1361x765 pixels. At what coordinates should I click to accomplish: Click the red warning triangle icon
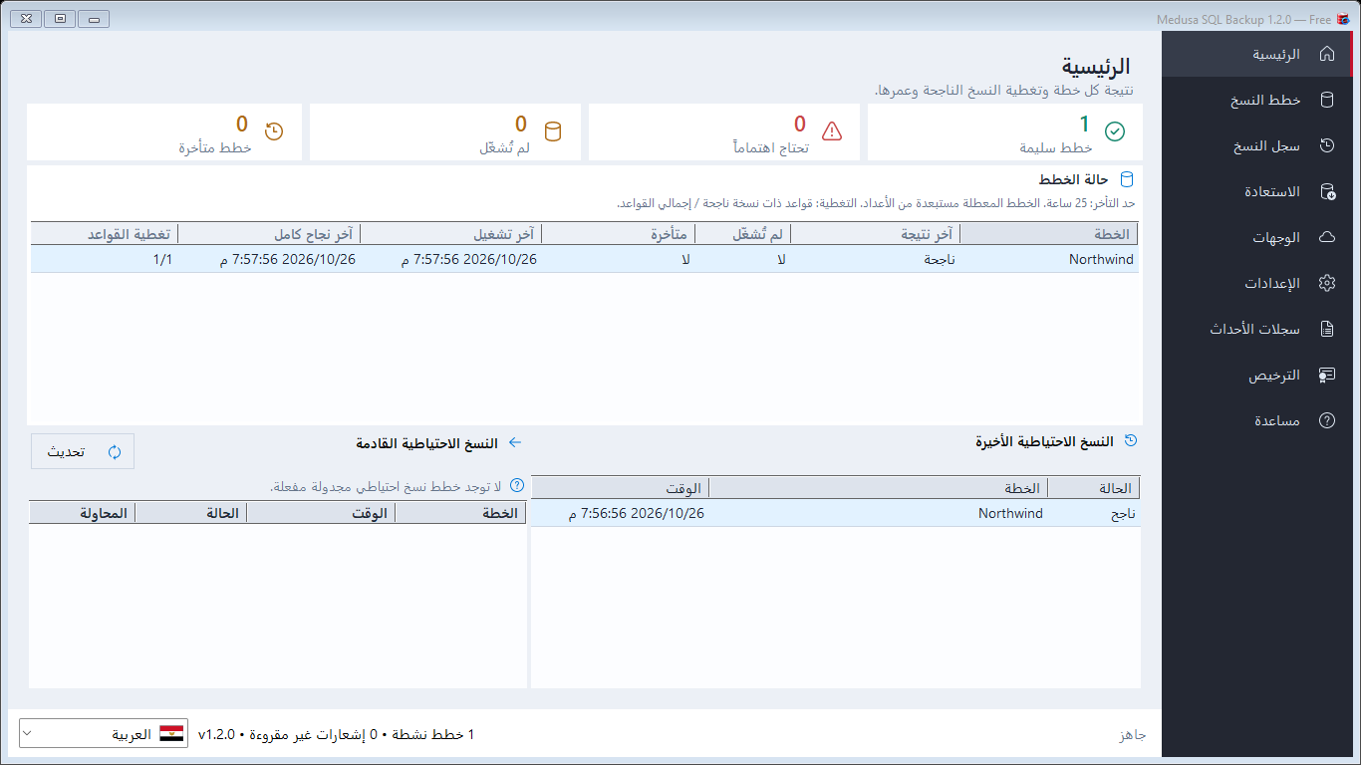click(831, 131)
